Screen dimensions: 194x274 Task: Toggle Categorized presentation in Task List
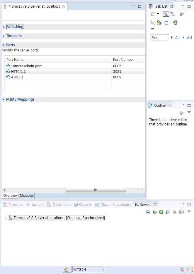166,14
